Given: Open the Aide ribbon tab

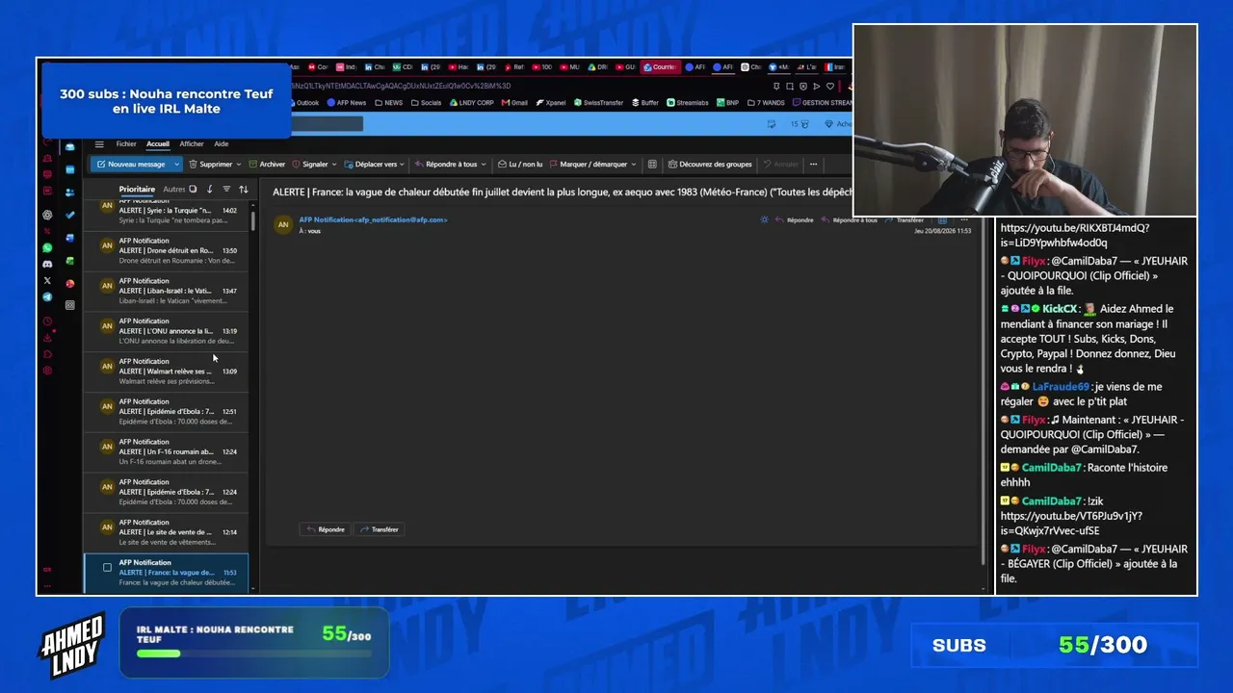Looking at the screenshot, I should (x=221, y=144).
